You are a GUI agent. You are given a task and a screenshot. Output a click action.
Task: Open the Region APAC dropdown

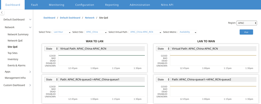pos(247,23)
